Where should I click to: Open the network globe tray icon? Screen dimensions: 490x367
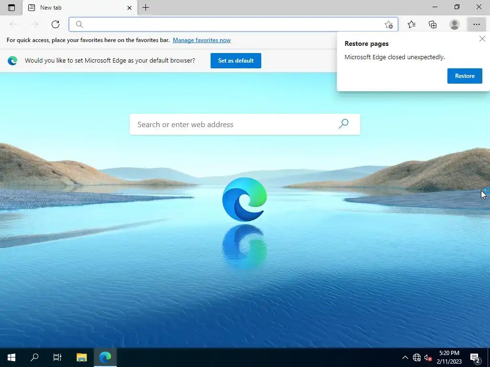tap(417, 357)
